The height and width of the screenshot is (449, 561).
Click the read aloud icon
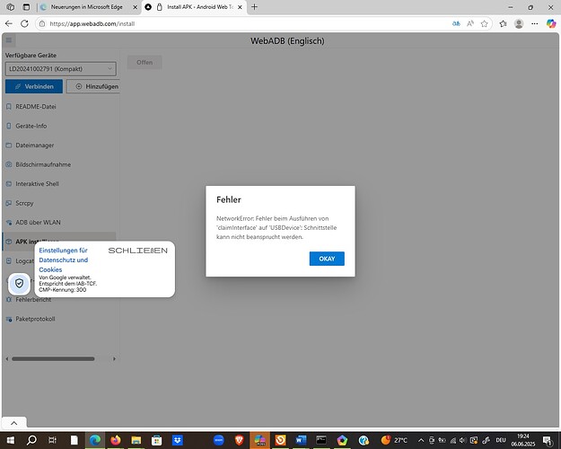point(470,23)
